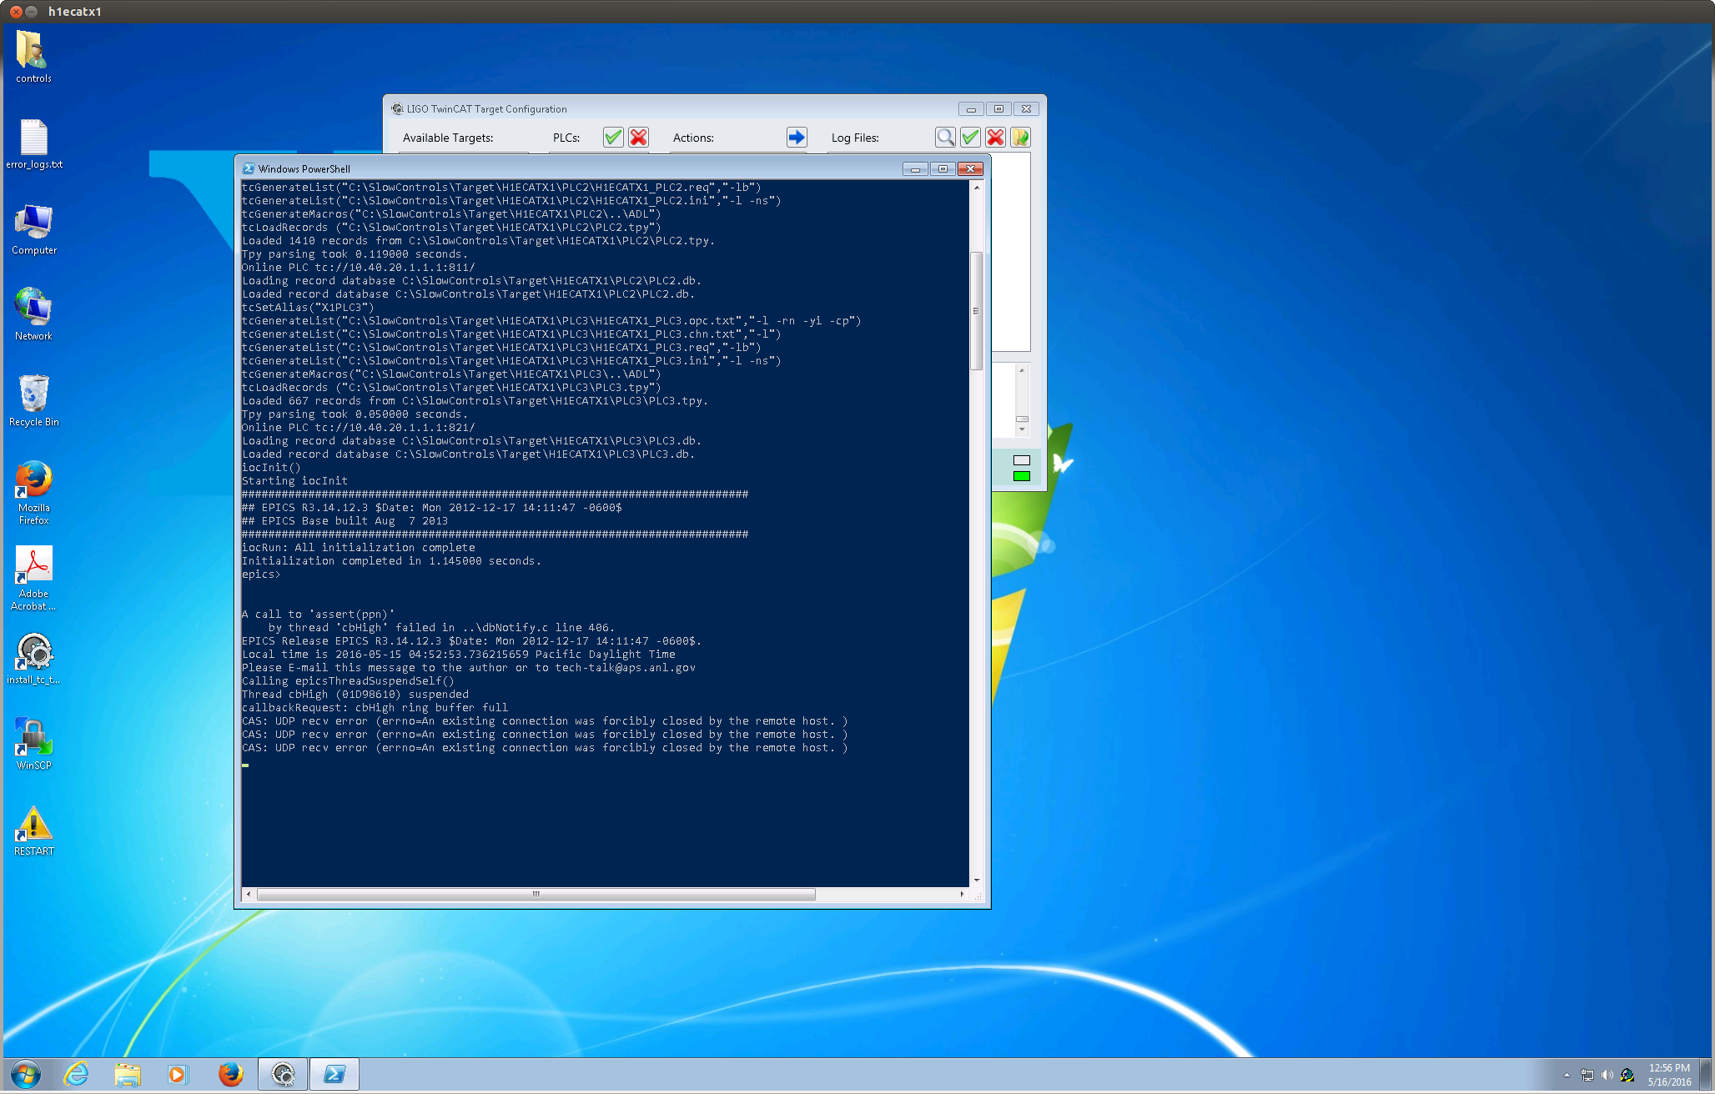The width and height of the screenshot is (1715, 1094).
Task: Click the PowerShell vertical scrollbar thumb
Action: 976,310
